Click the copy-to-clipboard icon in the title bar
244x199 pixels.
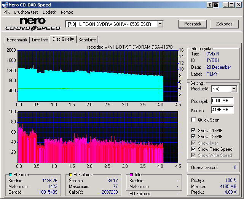click(210, 5)
